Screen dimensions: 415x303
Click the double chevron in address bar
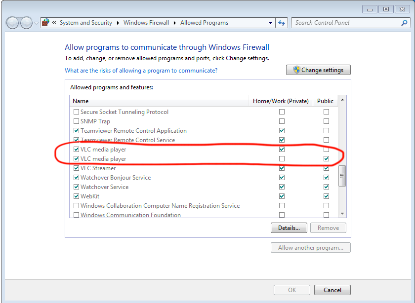point(54,23)
